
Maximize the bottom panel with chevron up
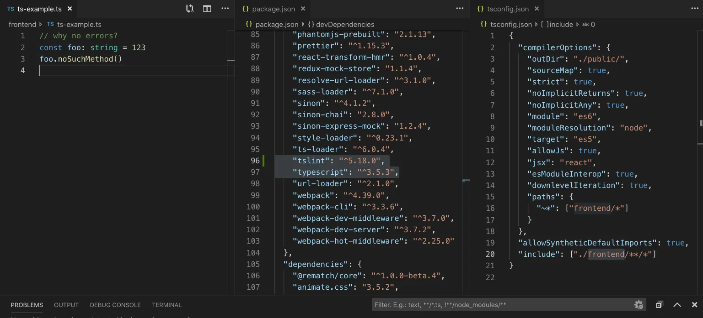pos(677,305)
